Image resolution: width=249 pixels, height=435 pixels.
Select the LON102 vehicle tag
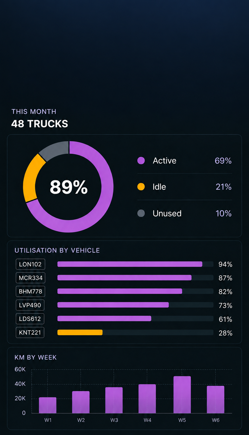pyautogui.click(x=30, y=264)
